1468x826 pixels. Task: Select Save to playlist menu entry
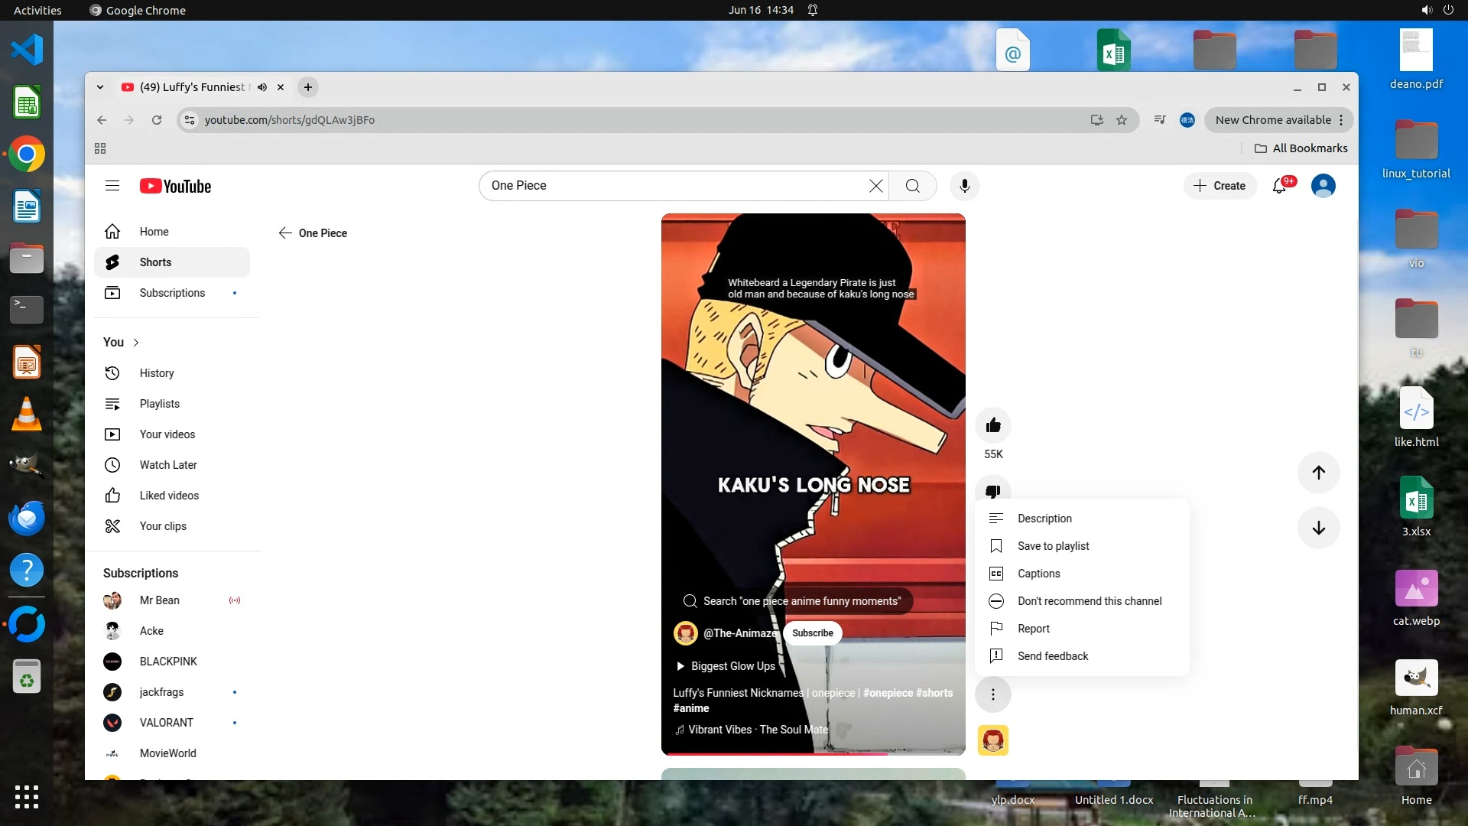(x=1053, y=546)
